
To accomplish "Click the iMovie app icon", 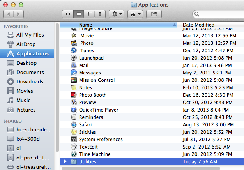I will coord(74,36).
